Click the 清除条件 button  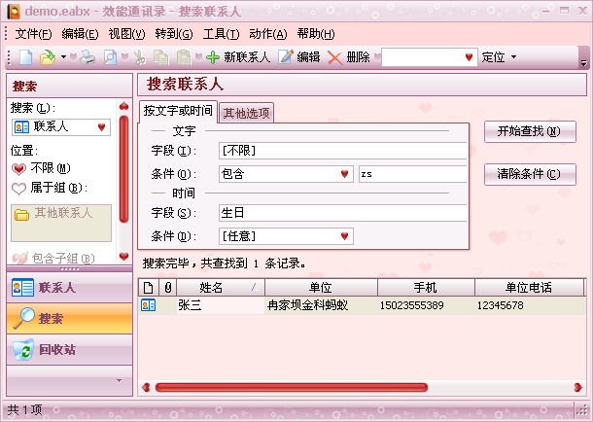coord(529,175)
